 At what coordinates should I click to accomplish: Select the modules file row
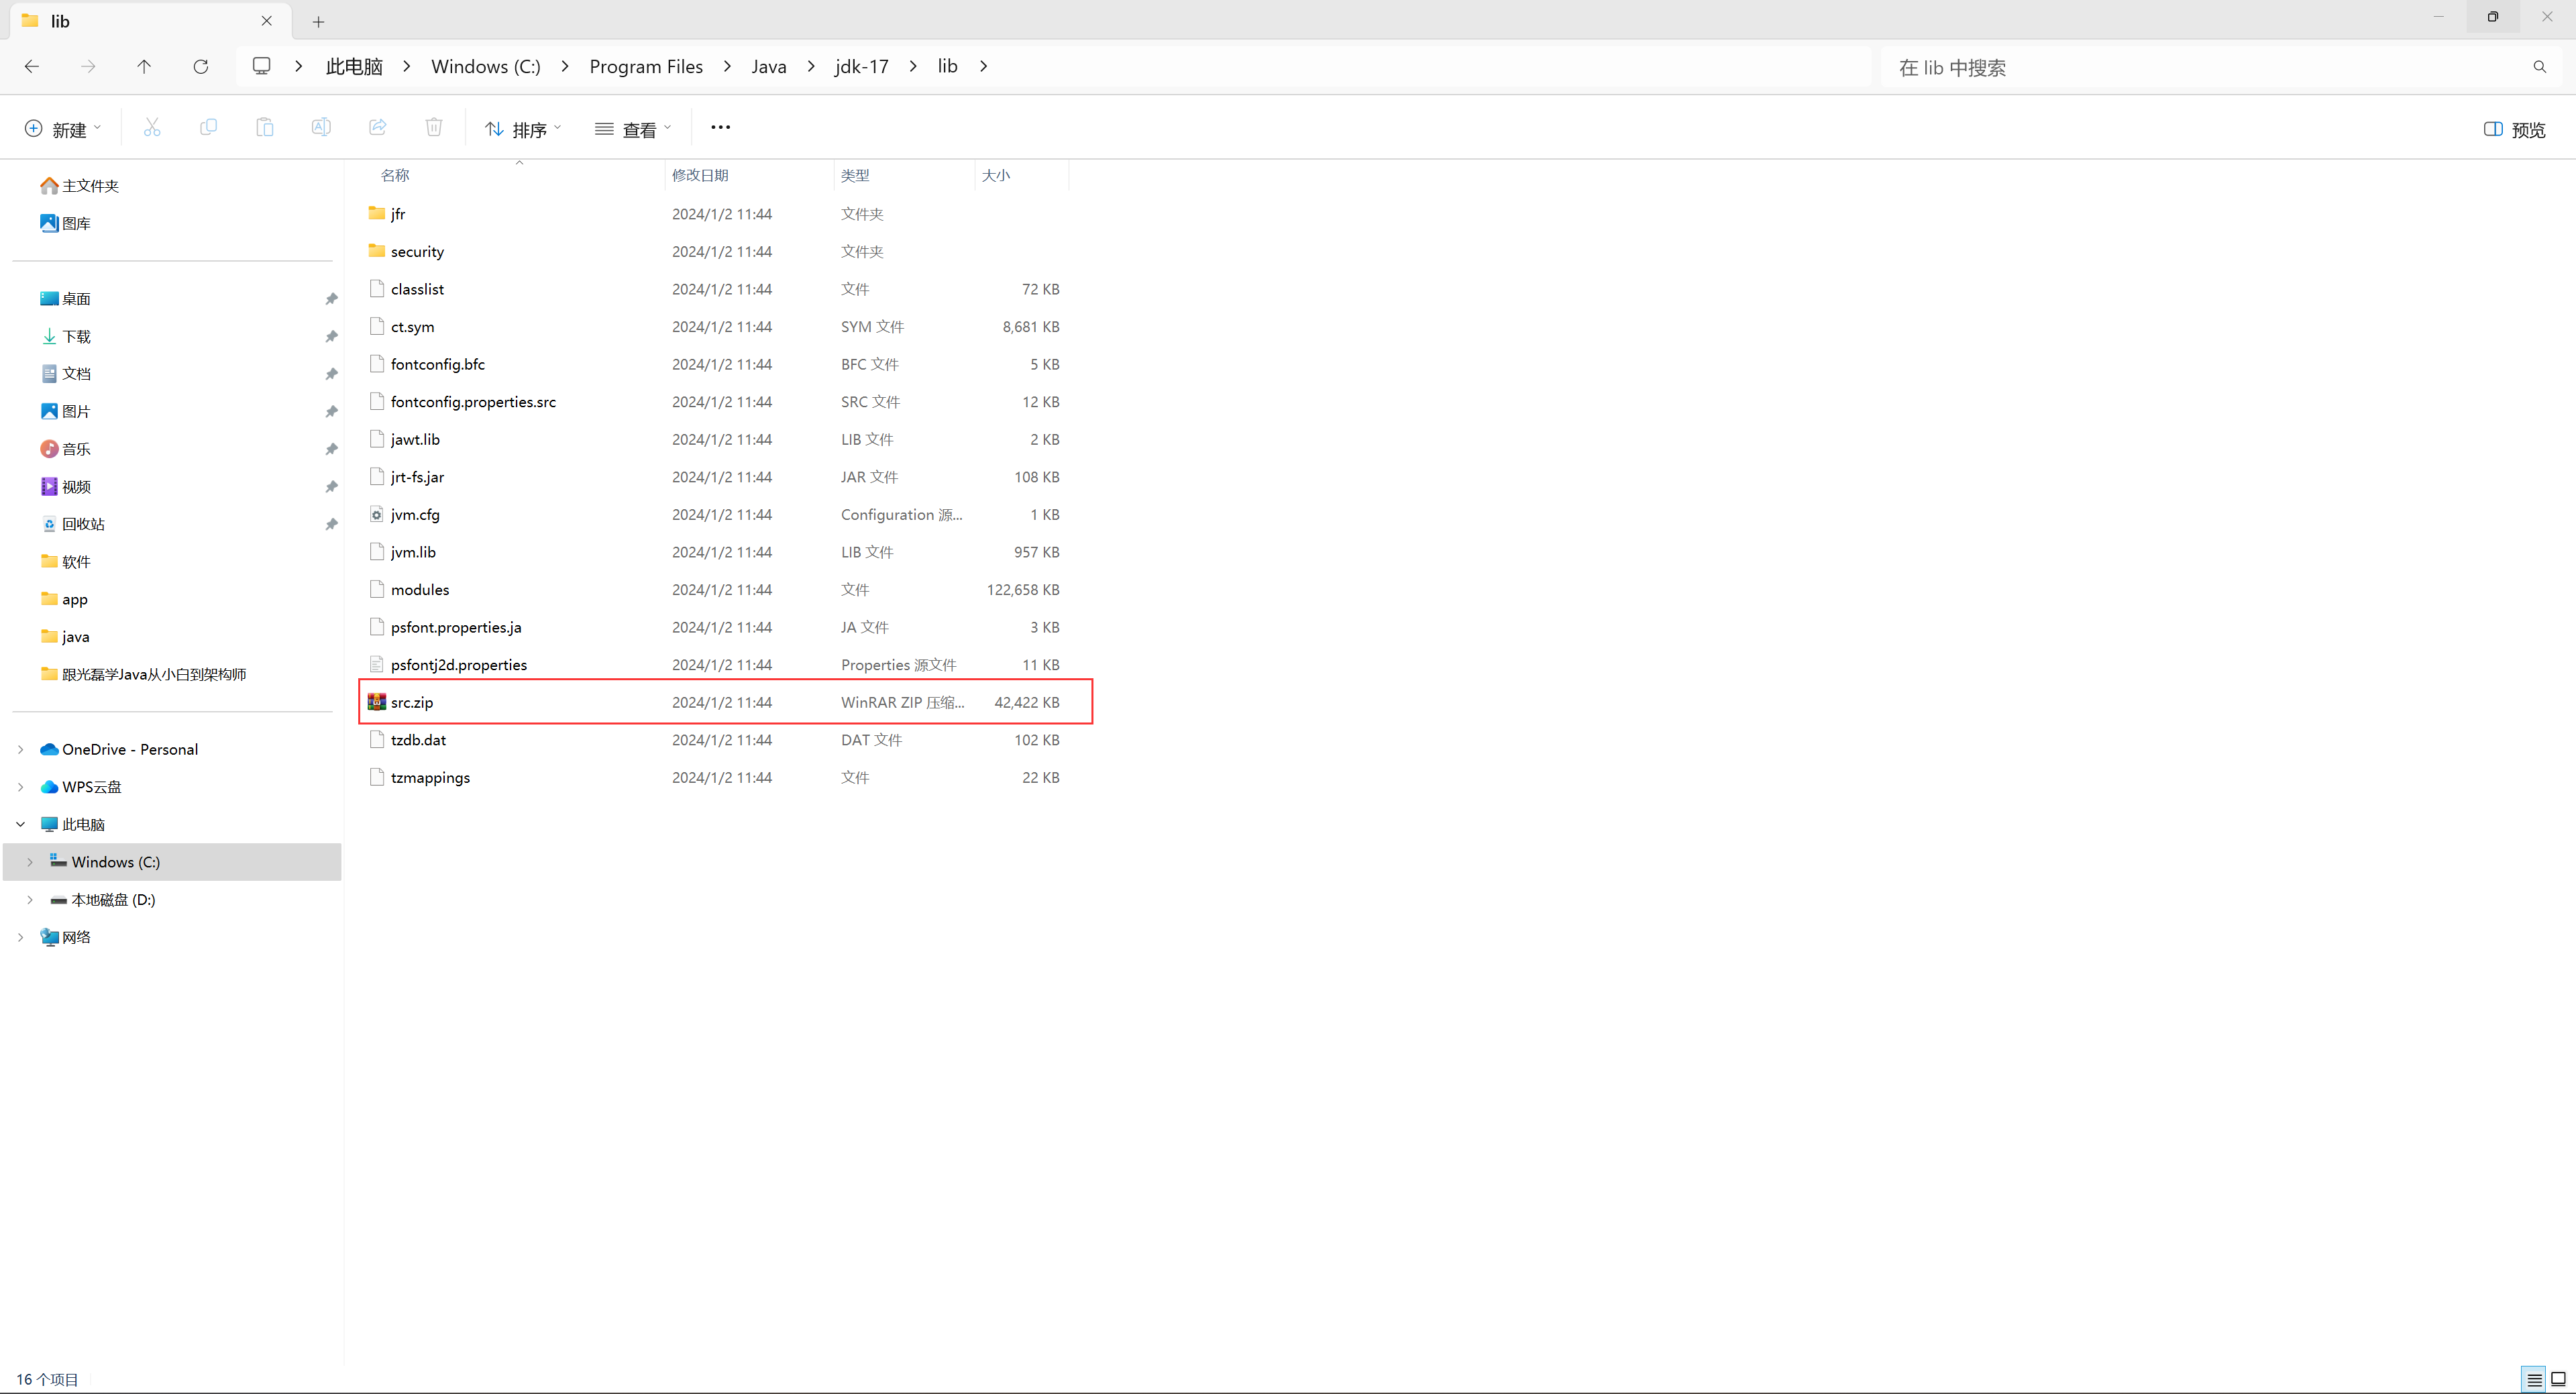[714, 590]
